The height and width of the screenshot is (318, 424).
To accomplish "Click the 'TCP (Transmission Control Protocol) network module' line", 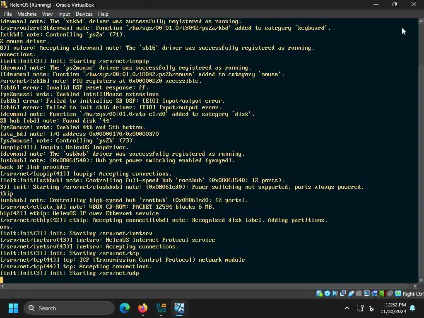I will [123, 260].
